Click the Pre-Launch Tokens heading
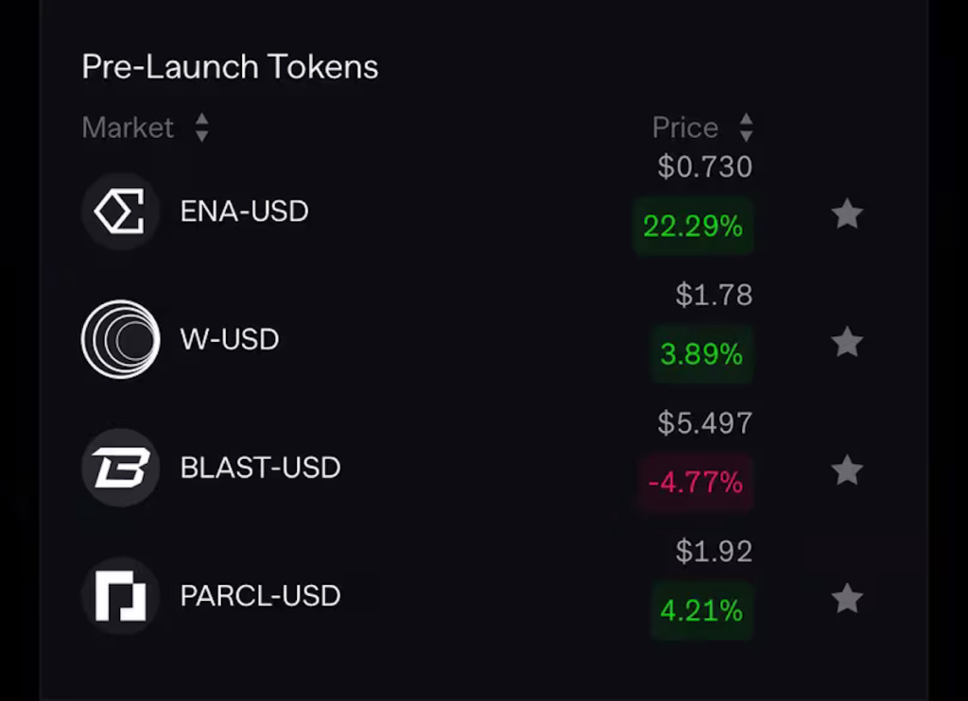 [230, 67]
